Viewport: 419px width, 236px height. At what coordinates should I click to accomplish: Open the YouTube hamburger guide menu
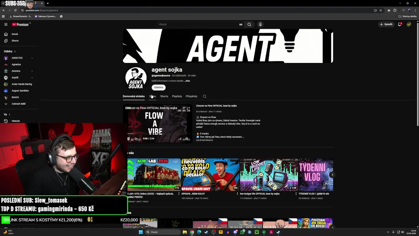click(6, 24)
